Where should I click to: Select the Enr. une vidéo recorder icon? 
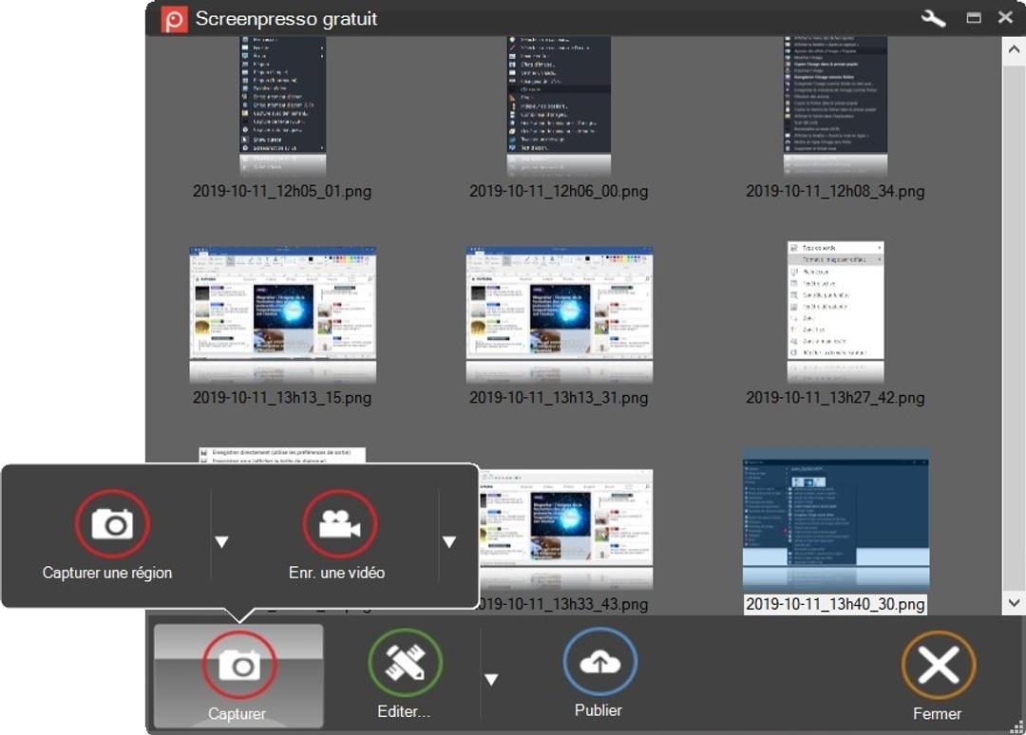[338, 522]
